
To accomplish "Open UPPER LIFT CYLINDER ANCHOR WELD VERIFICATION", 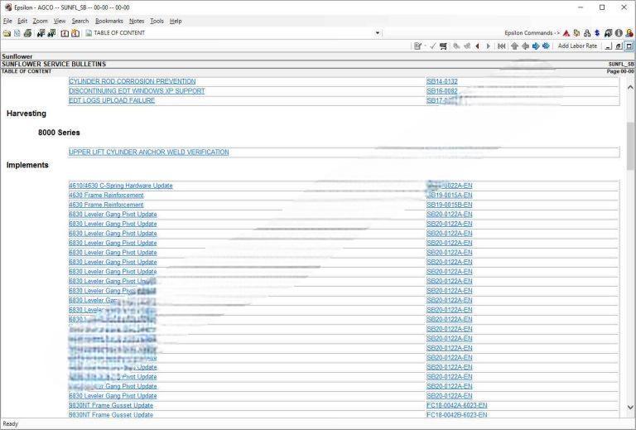I will click(149, 152).
